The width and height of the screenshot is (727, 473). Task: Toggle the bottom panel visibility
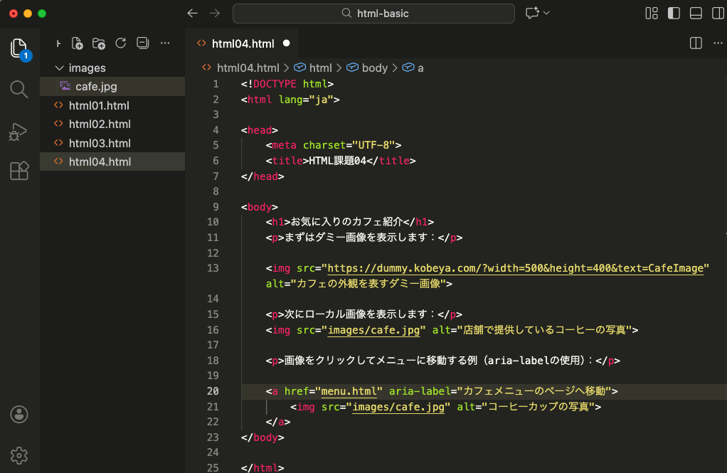[x=696, y=14]
